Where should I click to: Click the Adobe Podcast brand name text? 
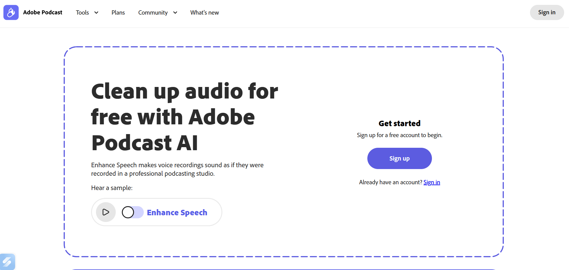click(x=43, y=12)
